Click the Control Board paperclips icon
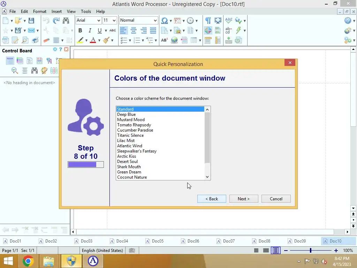This screenshot has width=357, height=268. tap(54, 70)
